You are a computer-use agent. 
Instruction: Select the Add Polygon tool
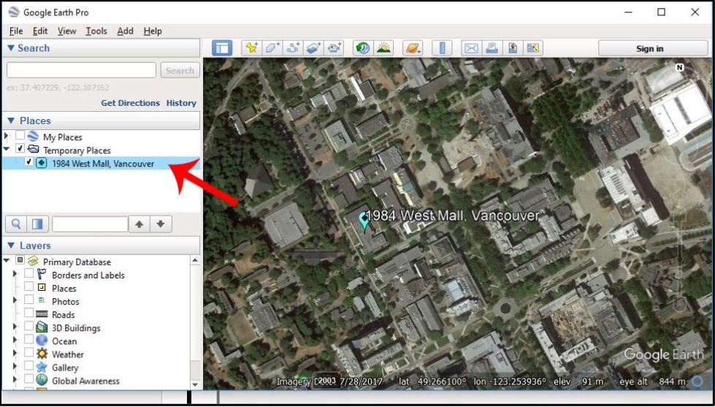[x=272, y=48]
